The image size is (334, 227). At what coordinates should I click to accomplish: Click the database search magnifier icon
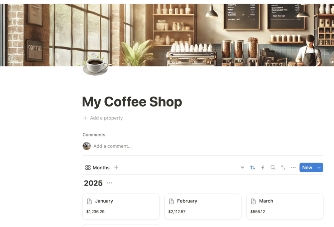click(273, 168)
